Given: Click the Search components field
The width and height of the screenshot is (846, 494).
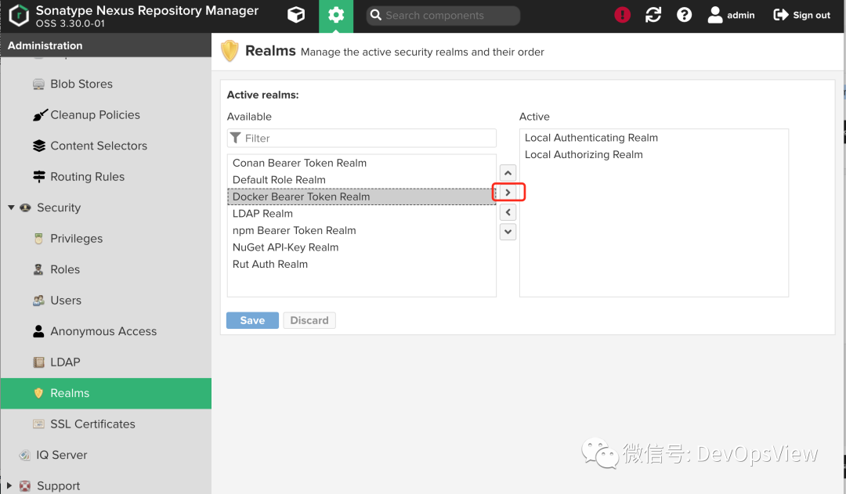Looking at the screenshot, I should [443, 16].
